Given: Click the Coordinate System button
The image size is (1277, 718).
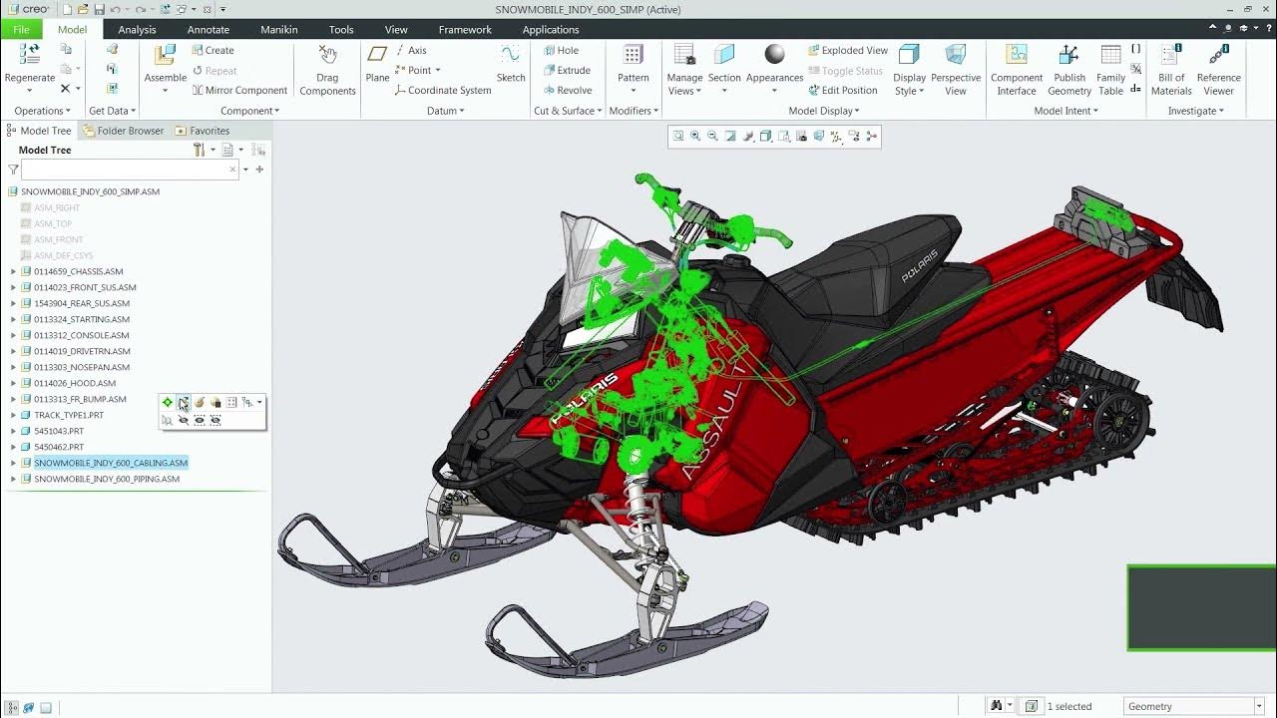Looking at the screenshot, I should coord(443,90).
